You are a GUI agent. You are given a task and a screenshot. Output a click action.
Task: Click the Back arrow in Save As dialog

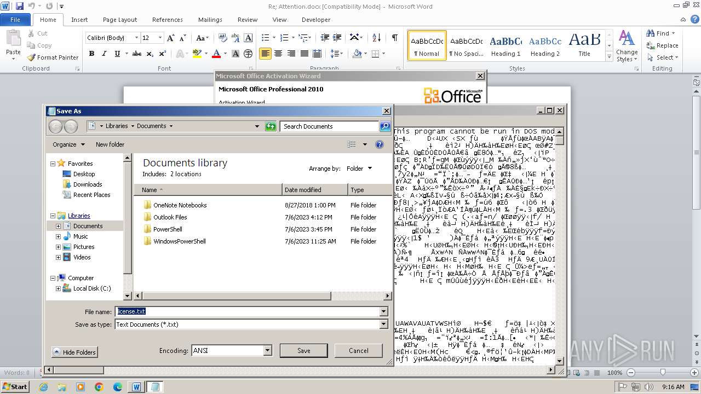55,126
